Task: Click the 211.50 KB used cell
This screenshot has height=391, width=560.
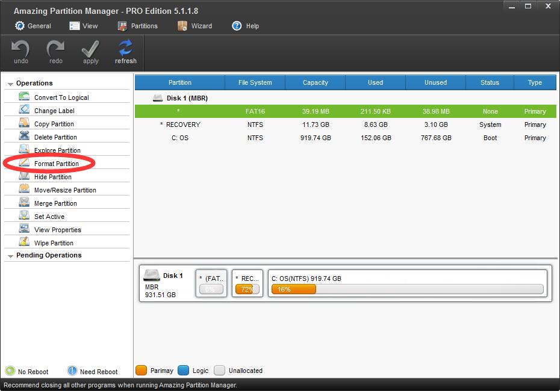Action: pyautogui.click(x=375, y=111)
